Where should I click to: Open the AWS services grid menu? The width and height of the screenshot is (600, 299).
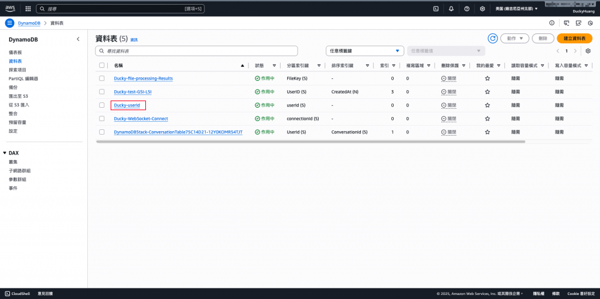[28, 8]
